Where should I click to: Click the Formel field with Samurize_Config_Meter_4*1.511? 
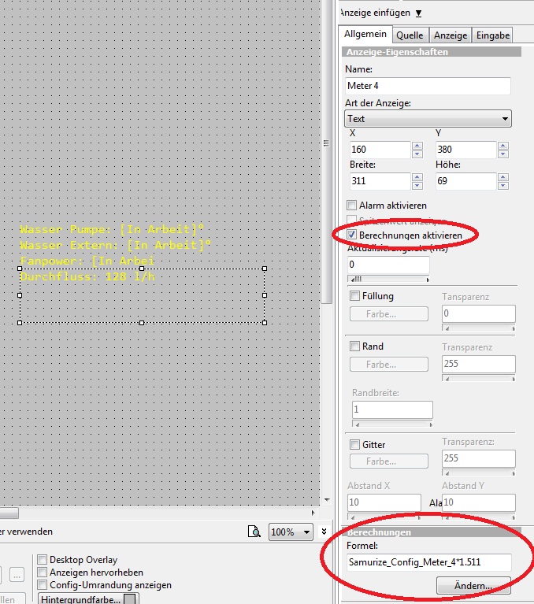[428, 562]
